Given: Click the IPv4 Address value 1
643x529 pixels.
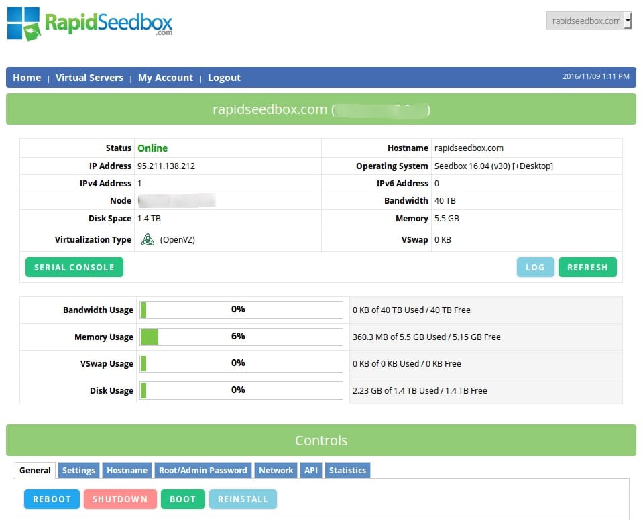Looking at the screenshot, I should (x=139, y=183).
